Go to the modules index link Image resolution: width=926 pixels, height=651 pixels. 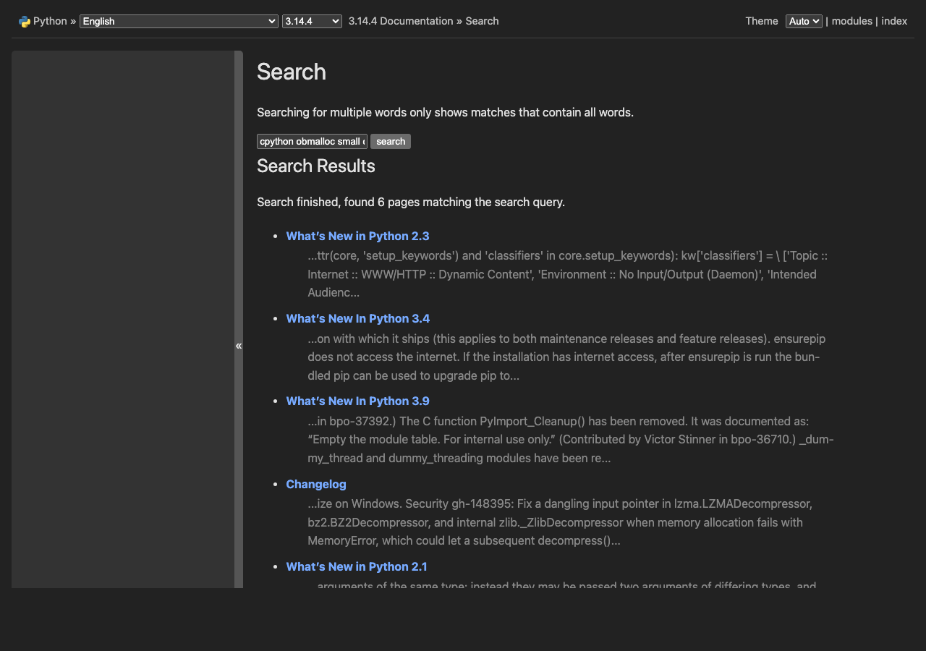click(x=851, y=22)
